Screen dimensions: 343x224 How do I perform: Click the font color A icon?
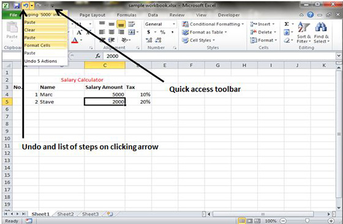(75, 40)
